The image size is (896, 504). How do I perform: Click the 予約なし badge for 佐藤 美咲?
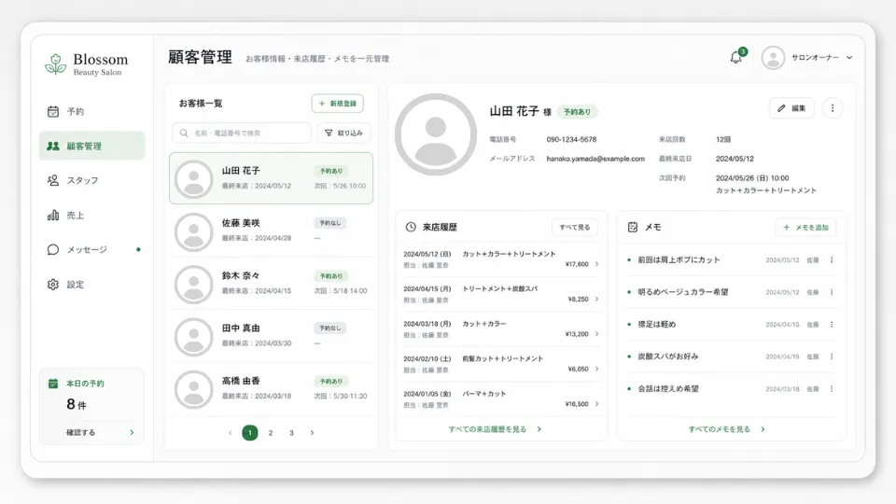329,223
